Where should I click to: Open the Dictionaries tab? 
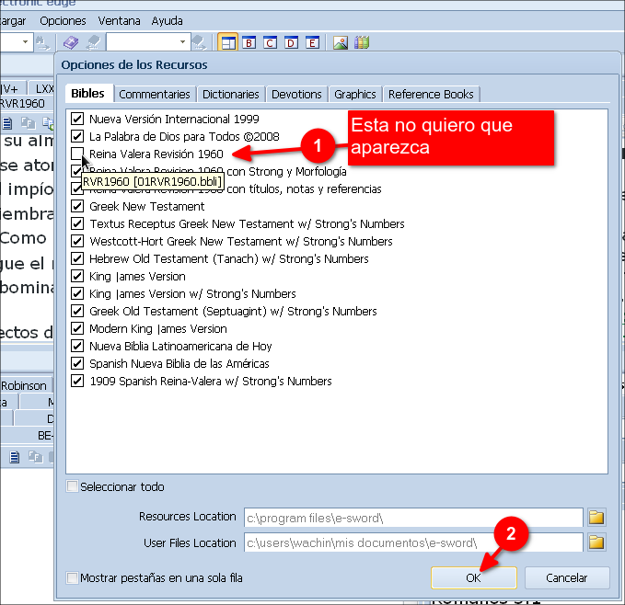pos(231,95)
